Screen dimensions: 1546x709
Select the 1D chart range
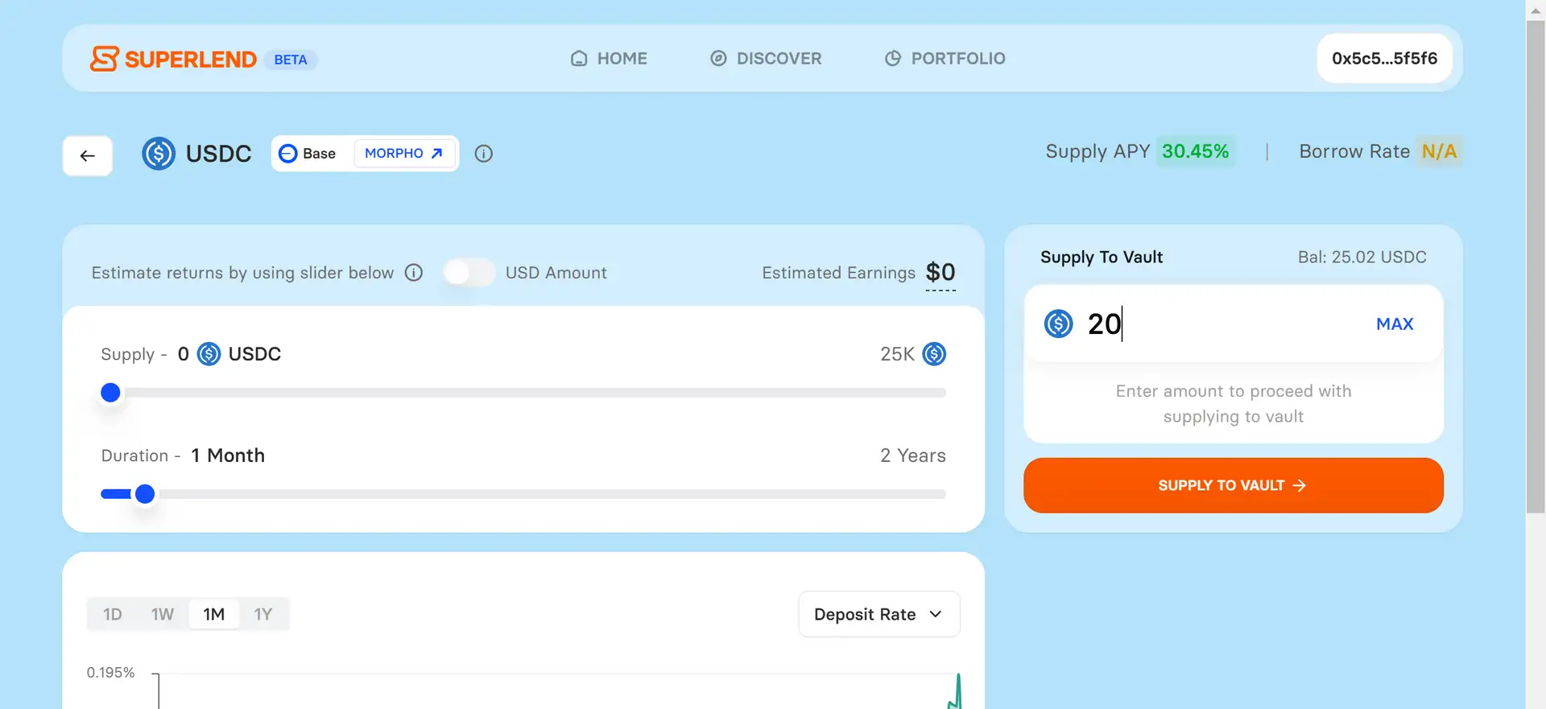[113, 614]
